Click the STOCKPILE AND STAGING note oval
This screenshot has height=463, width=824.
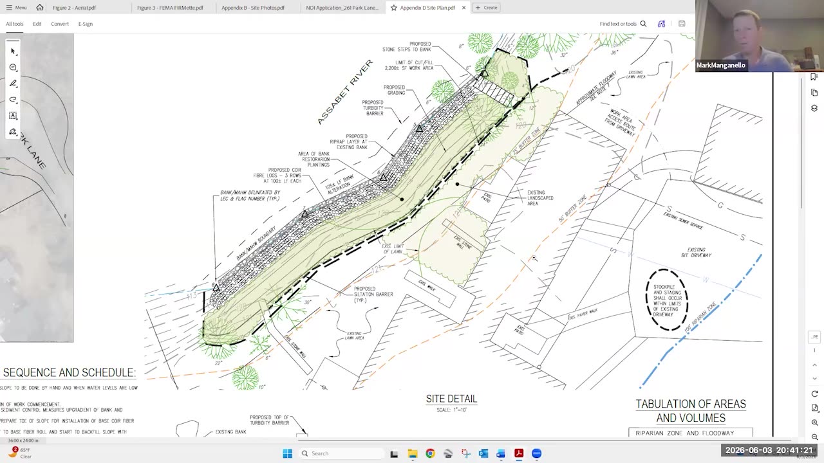pyautogui.click(x=667, y=300)
